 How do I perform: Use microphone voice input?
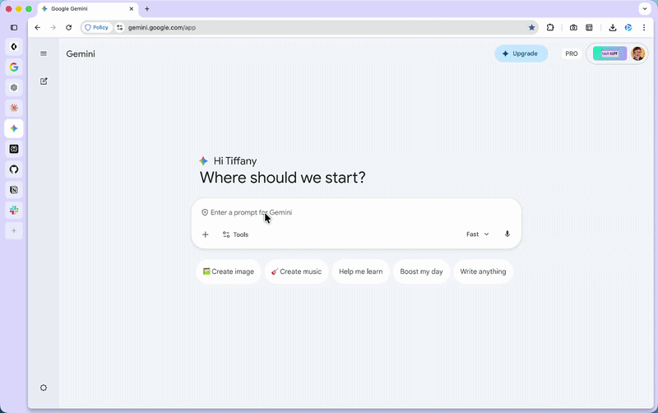pyautogui.click(x=507, y=234)
